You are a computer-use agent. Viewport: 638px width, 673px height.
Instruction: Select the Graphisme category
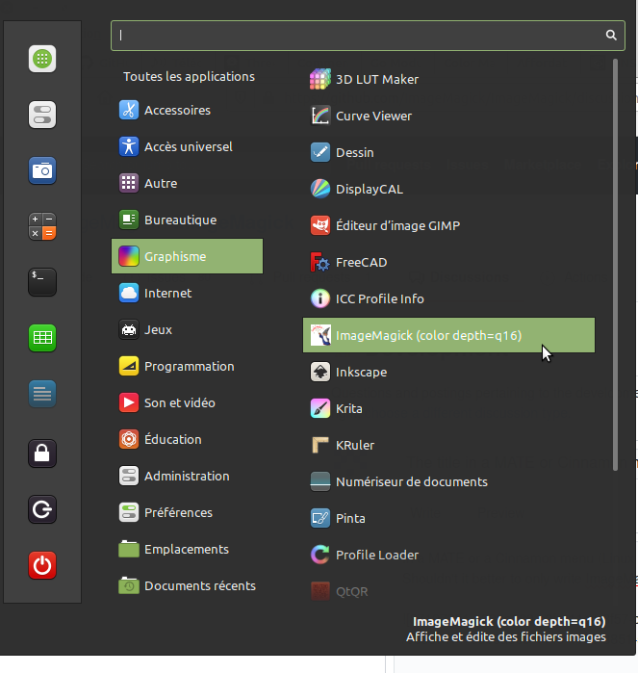pyautogui.click(x=187, y=256)
